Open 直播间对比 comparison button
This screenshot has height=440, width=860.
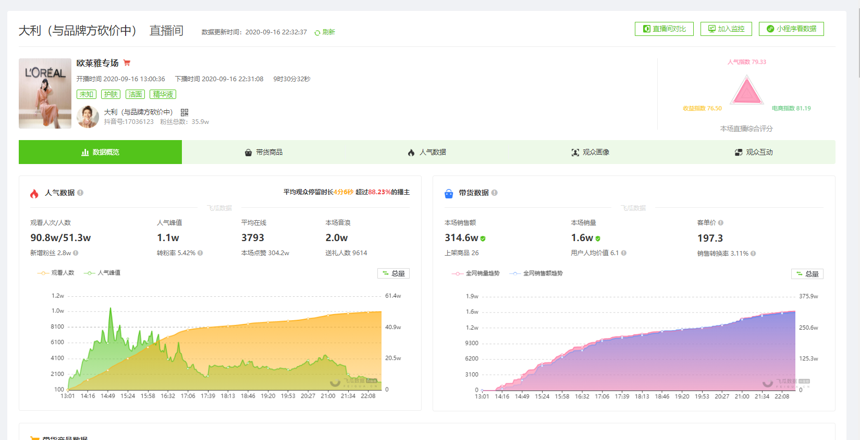(664, 29)
